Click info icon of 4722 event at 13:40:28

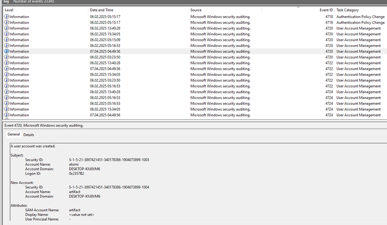click(7, 63)
